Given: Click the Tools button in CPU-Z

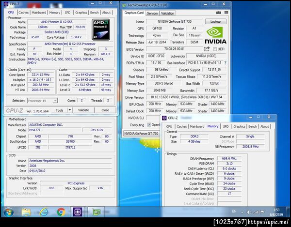Looking at the screenshot, I should [59, 110].
